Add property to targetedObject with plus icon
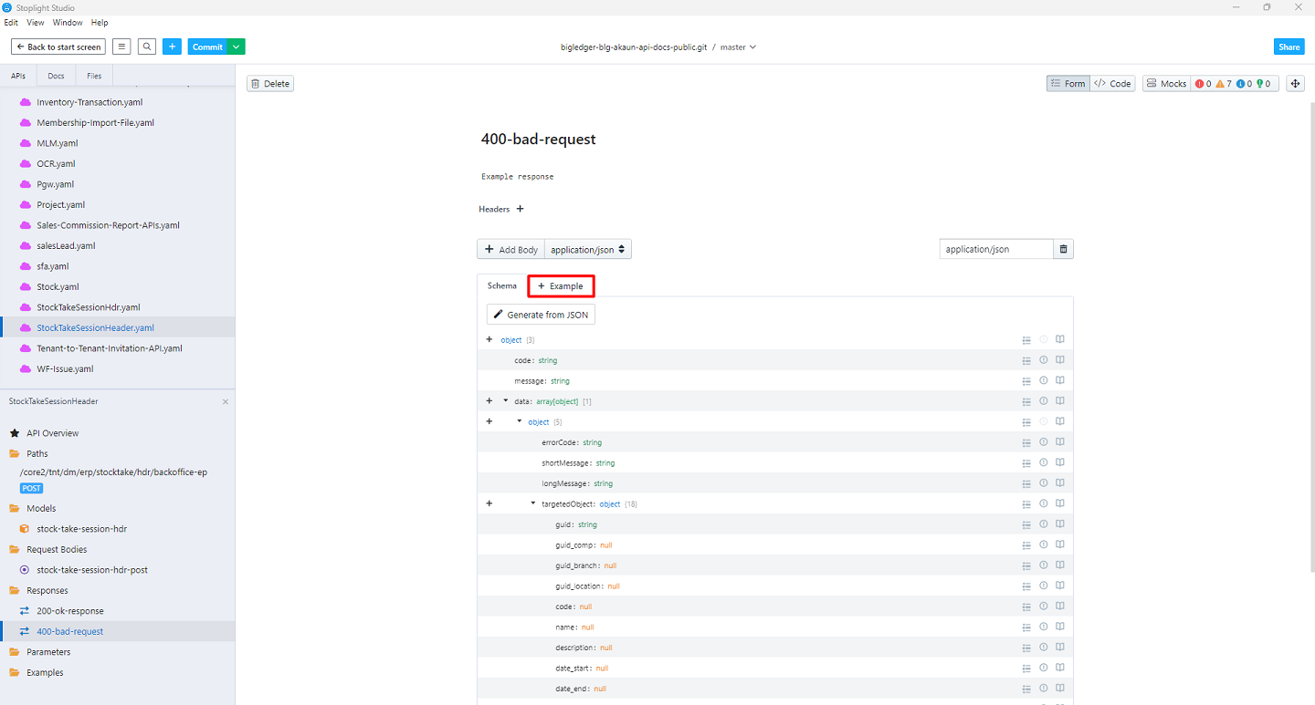The height and width of the screenshot is (705, 1315). [x=489, y=503]
